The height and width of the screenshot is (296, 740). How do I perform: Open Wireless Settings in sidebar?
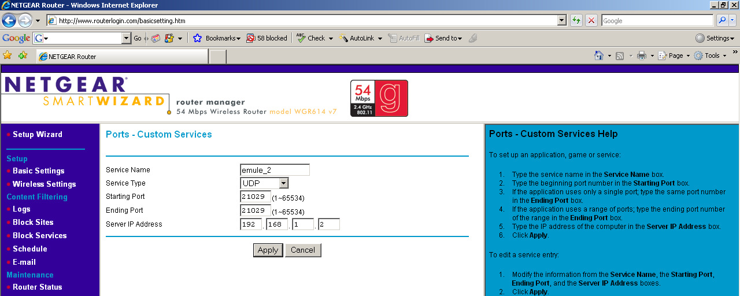coord(45,184)
